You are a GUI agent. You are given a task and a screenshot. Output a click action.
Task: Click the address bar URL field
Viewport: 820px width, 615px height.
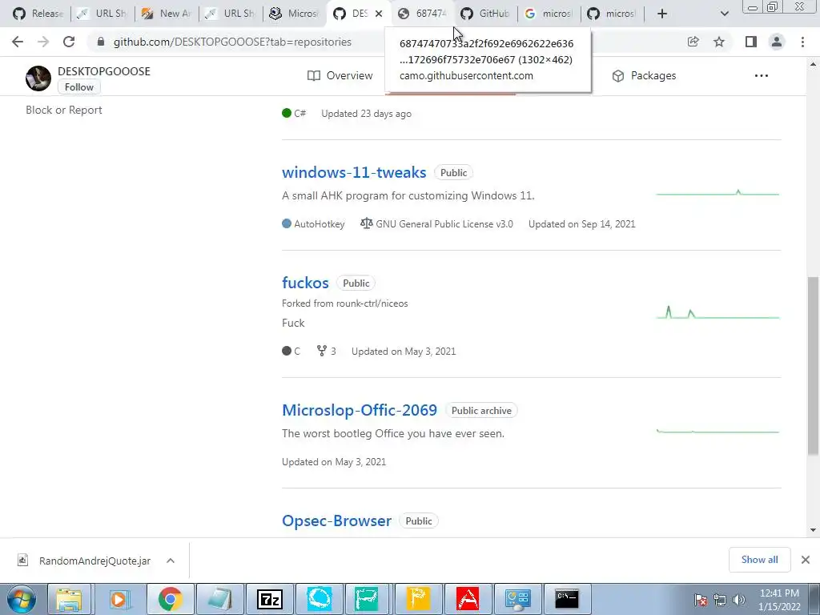387,42
